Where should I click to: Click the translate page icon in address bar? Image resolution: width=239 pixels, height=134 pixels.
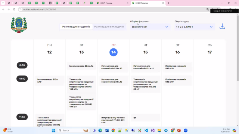pos(208,9)
